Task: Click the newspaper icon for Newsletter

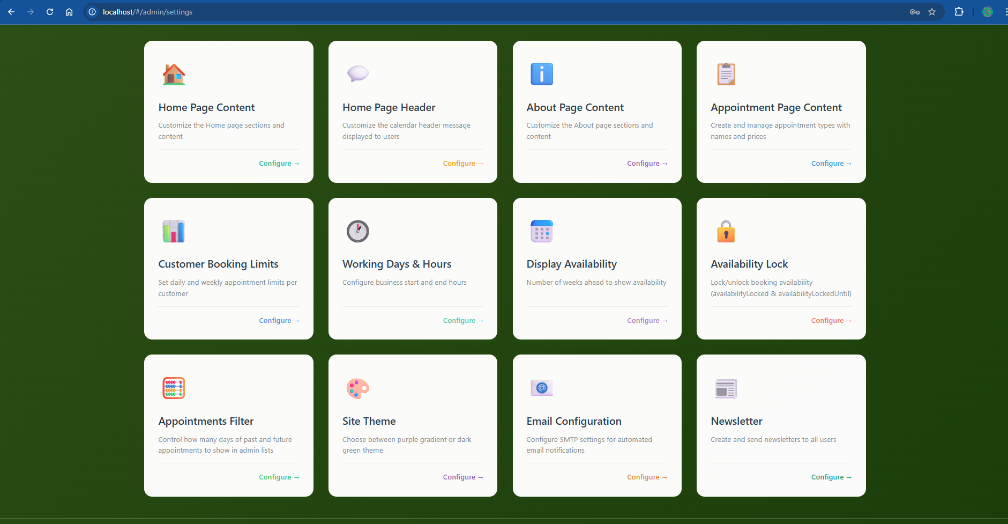Action: [726, 388]
